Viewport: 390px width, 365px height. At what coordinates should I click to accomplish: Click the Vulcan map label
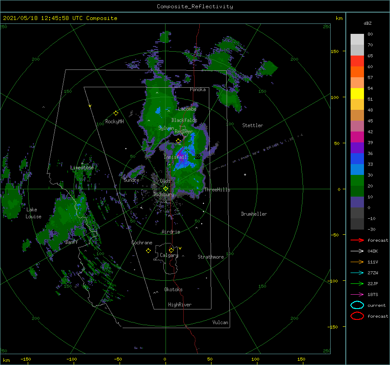(220, 322)
